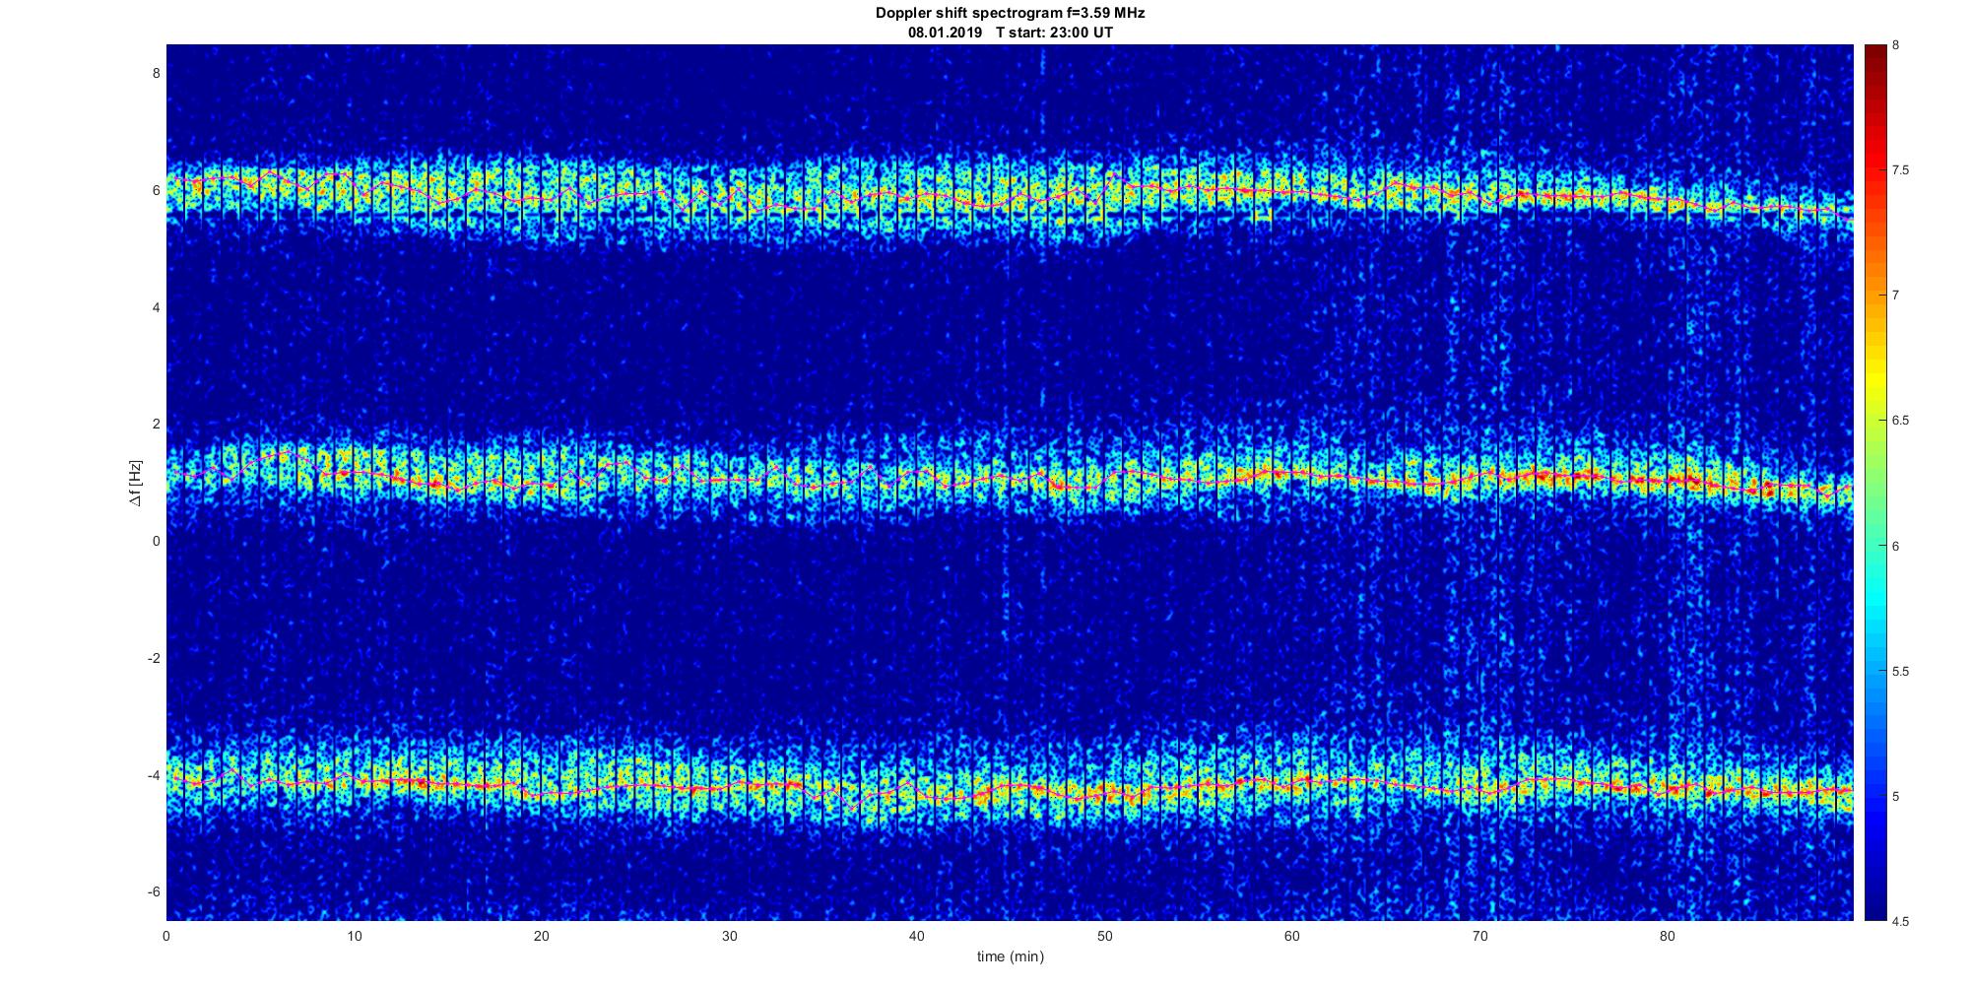The width and height of the screenshot is (1970, 988).
Task: Click the colorbar beside the spectrogram
Action: [1874, 483]
